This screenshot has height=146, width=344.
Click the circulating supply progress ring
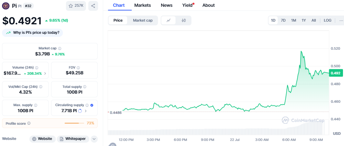[80, 111]
